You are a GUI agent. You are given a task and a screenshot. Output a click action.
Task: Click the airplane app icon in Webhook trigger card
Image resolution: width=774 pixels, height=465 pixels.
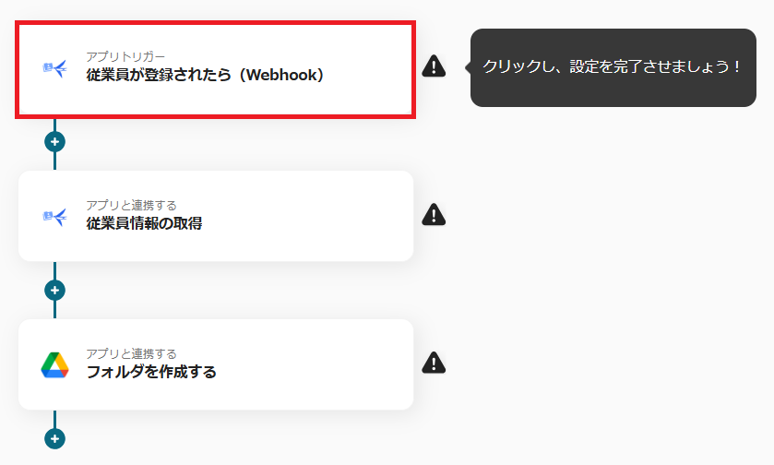click(54, 68)
